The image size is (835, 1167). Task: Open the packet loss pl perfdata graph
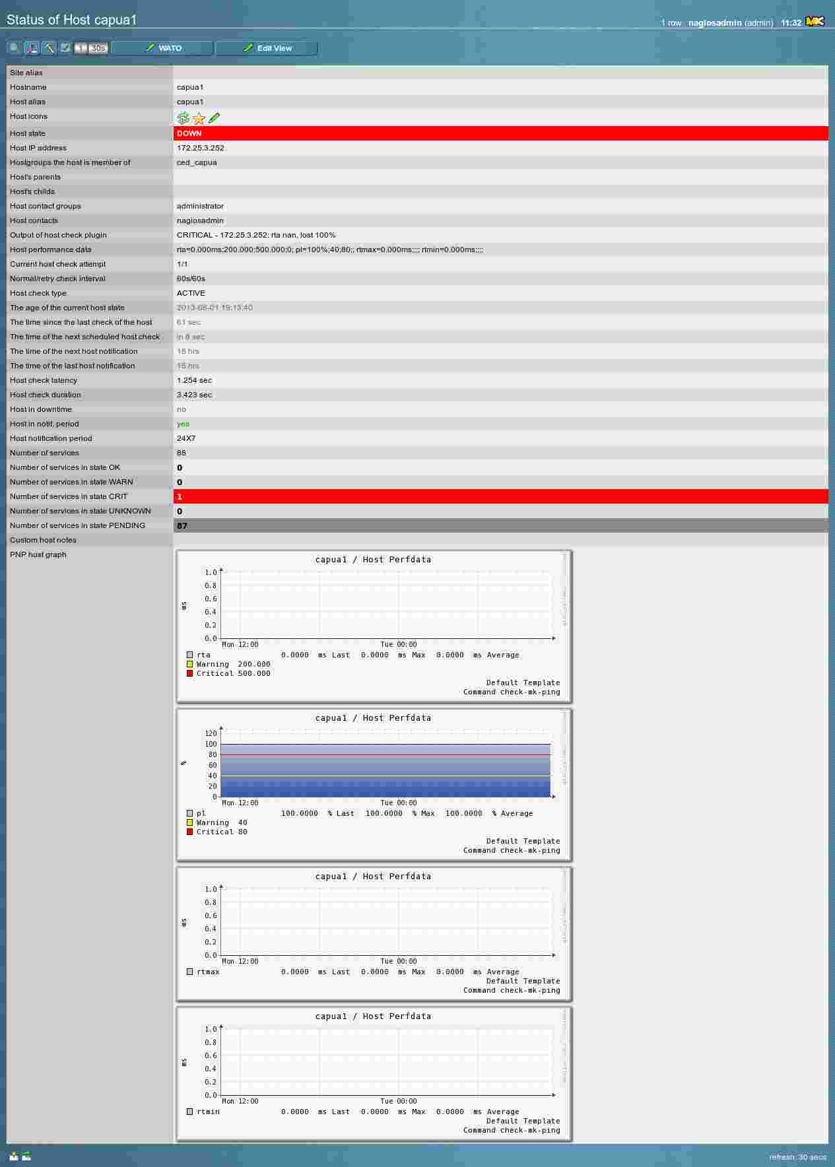(x=374, y=784)
